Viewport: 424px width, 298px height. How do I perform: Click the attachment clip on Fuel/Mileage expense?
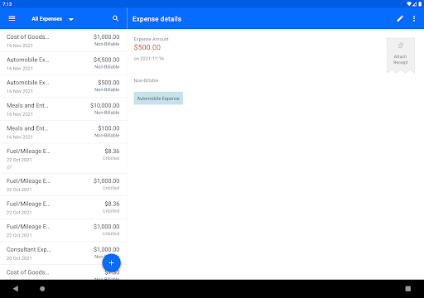click(9, 167)
